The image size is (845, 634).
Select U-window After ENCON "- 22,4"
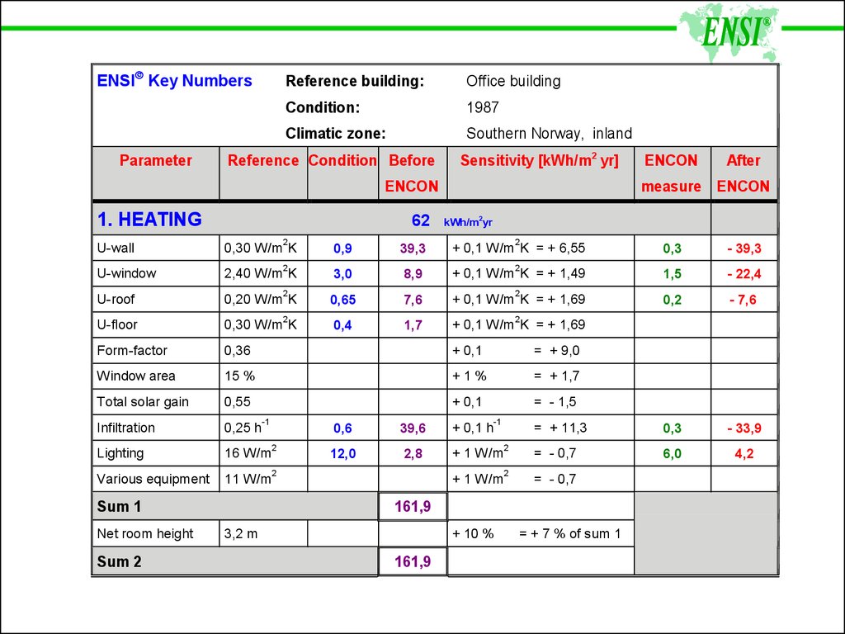coord(744,274)
